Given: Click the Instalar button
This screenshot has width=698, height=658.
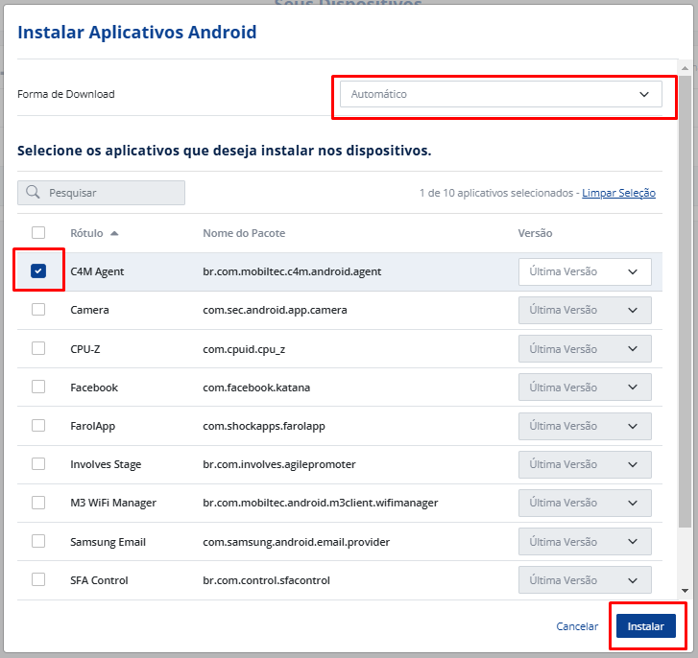Looking at the screenshot, I should (x=646, y=626).
